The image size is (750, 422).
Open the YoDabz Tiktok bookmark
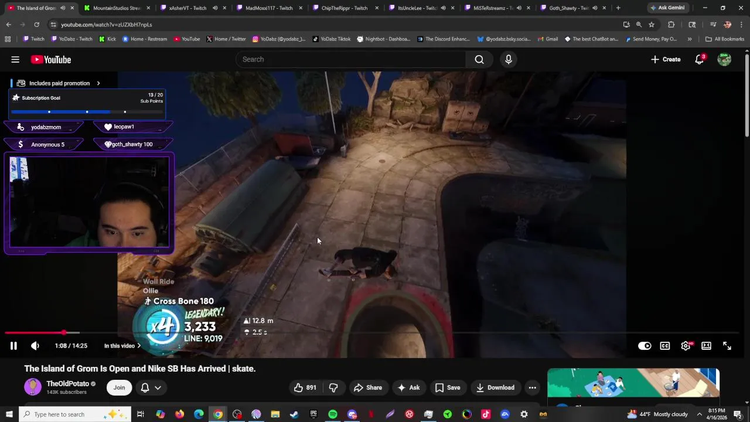[x=331, y=39]
